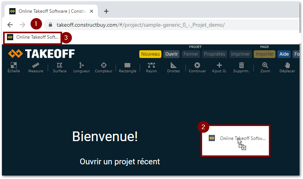Open the Aide help button
303x179 pixels.
tap(284, 54)
